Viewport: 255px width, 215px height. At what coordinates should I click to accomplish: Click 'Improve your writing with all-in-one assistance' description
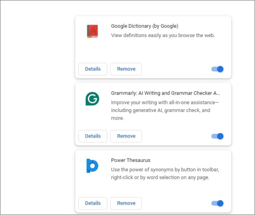click(x=165, y=110)
